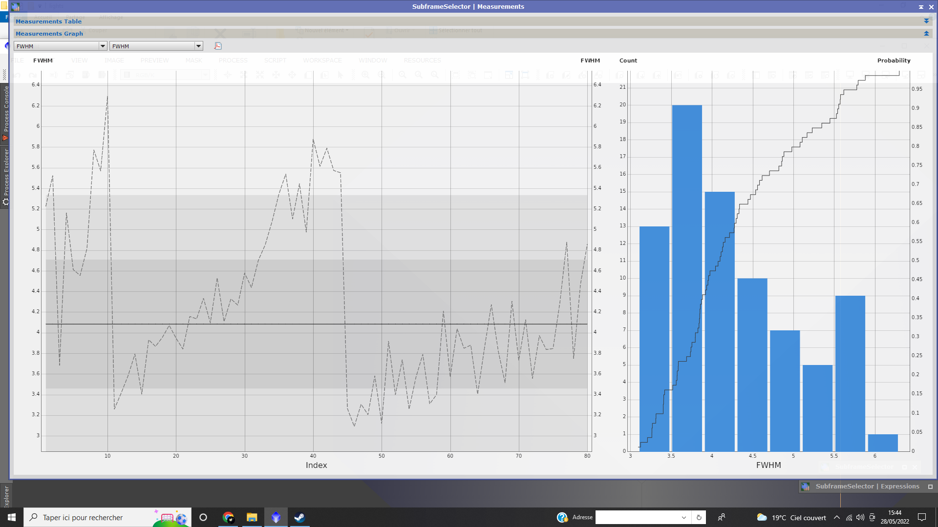Open File Explorer from the taskbar
The width and height of the screenshot is (938, 527).
252,517
